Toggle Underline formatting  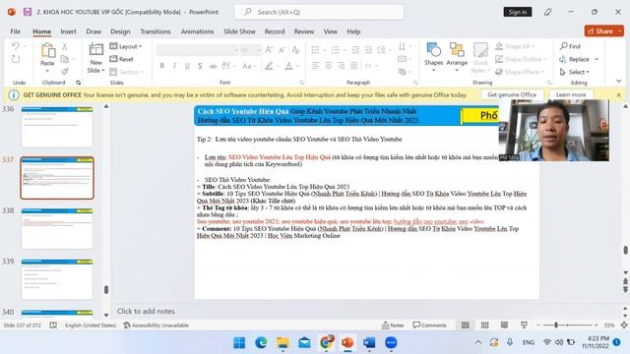tap(187, 66)
